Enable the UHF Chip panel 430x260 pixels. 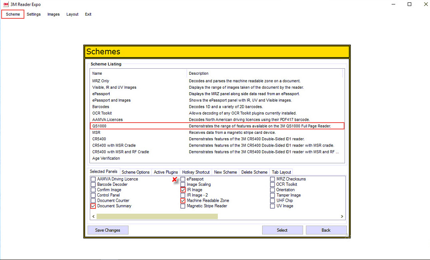272,200
